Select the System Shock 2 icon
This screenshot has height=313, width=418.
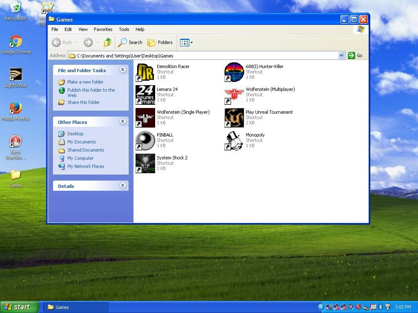coord(145,163)
